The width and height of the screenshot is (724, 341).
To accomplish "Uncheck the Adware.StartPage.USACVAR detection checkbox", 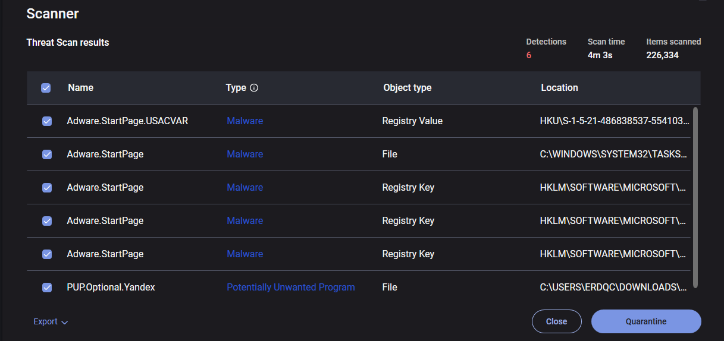I will [47, 121].
